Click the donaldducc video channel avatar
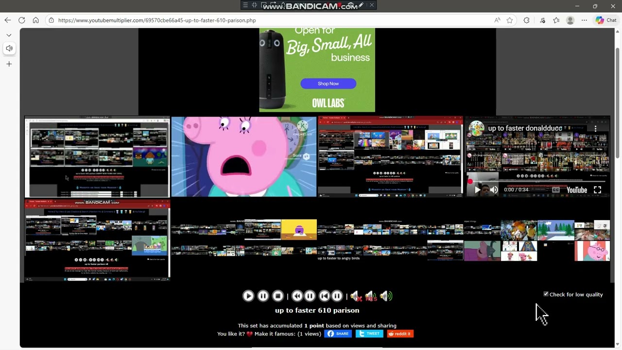 [477, 128]
